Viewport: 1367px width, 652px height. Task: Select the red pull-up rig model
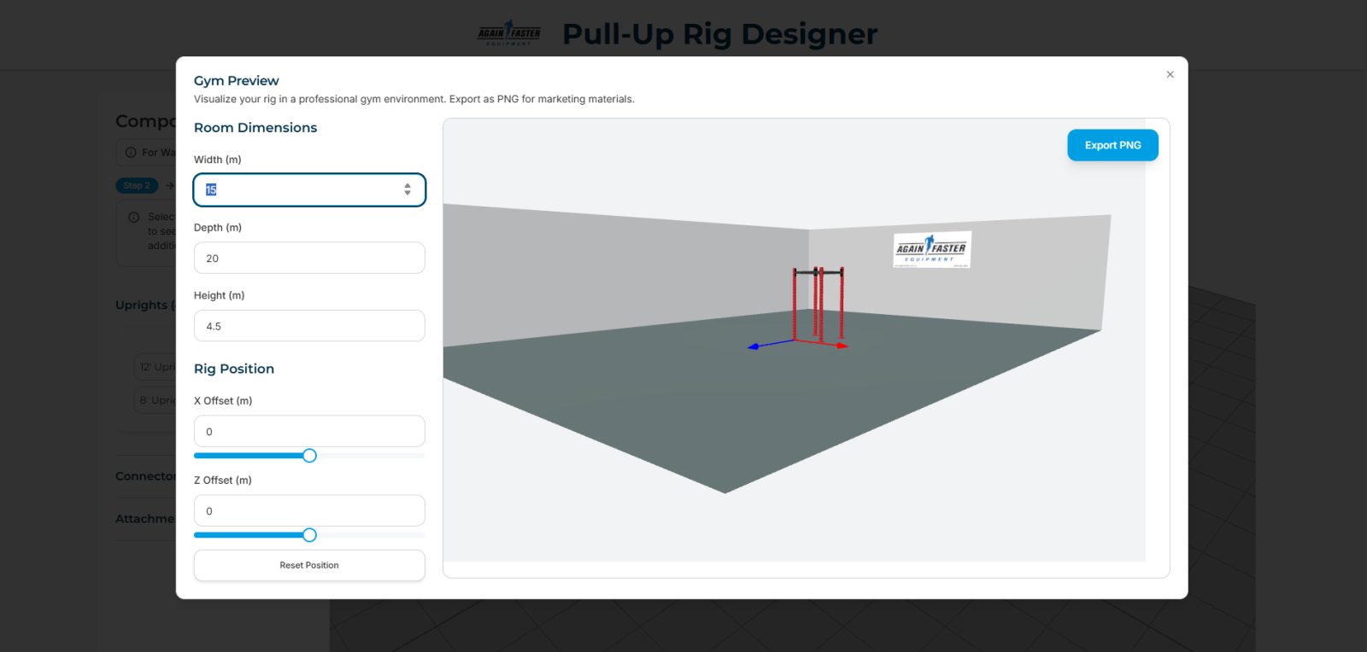(818, 303)
